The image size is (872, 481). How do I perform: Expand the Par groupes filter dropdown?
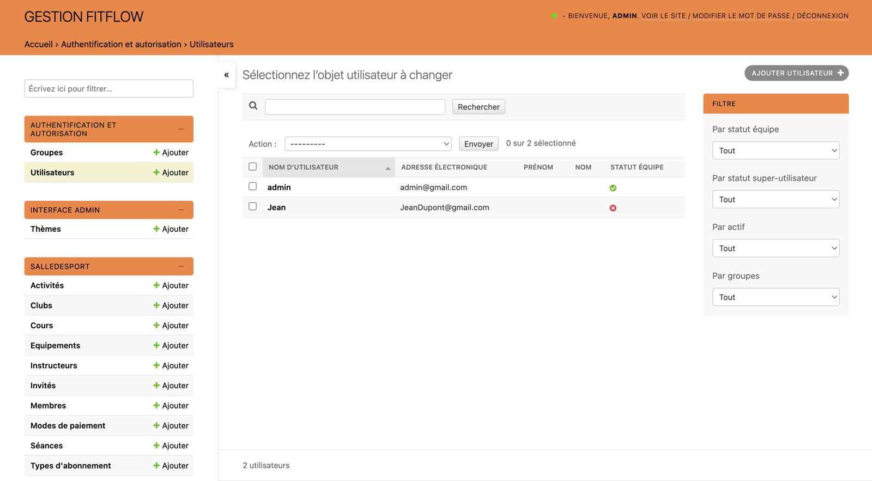coord(775,297)
